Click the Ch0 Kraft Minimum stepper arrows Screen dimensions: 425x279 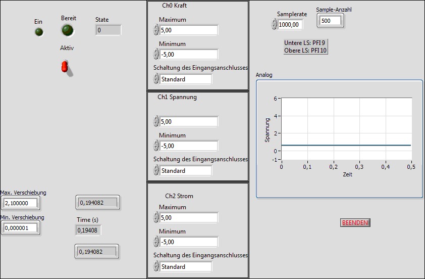(156, 54)
